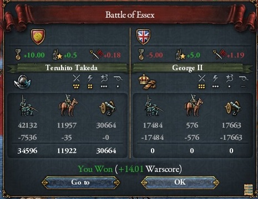The width and height of the screenshot is (258, 199).
Task: Click the George II name banner
Action: (188, 68)
